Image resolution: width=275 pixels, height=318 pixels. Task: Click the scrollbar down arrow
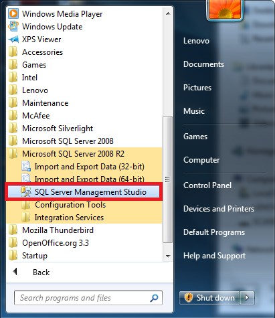168,256
